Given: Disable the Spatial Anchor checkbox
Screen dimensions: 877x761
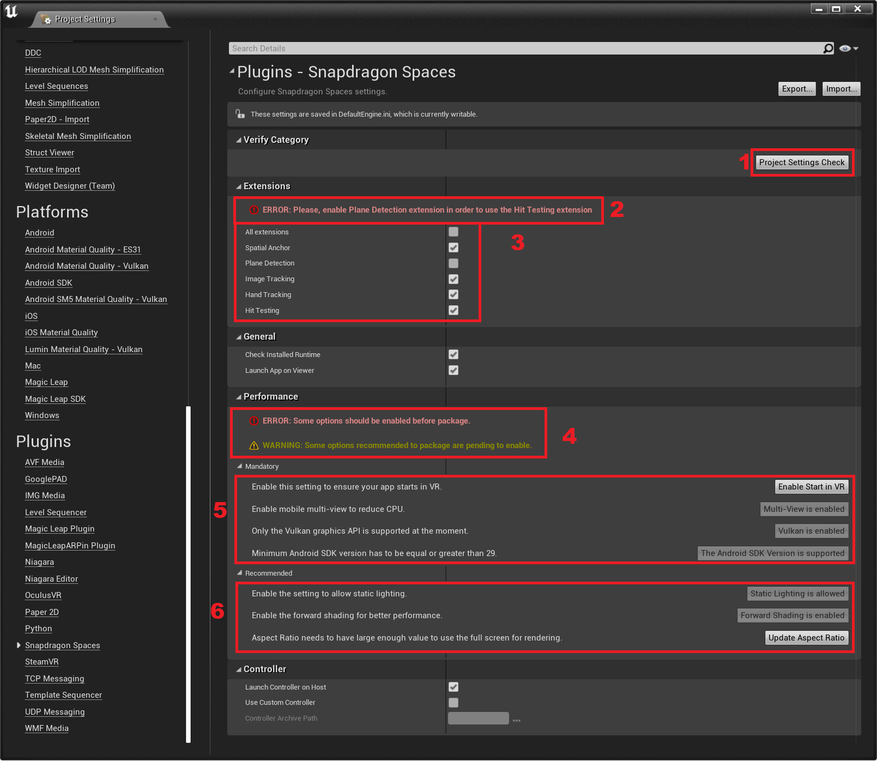Looking at the screenshot, I should [x=453, y=247].
